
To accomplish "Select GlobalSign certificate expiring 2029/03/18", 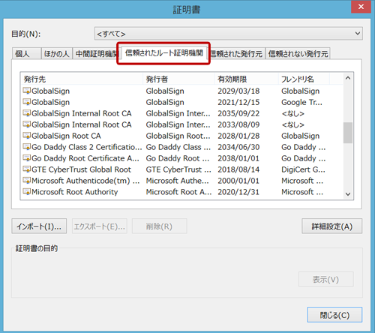I will point(181,91).
